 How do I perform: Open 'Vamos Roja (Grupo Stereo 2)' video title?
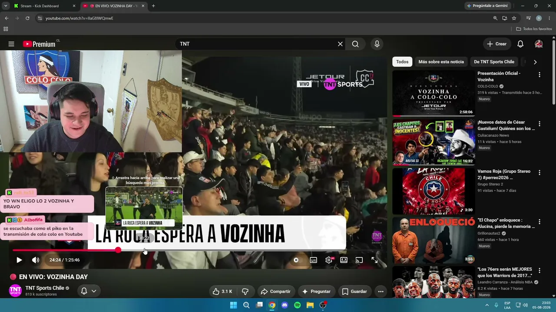pos(504,174)
